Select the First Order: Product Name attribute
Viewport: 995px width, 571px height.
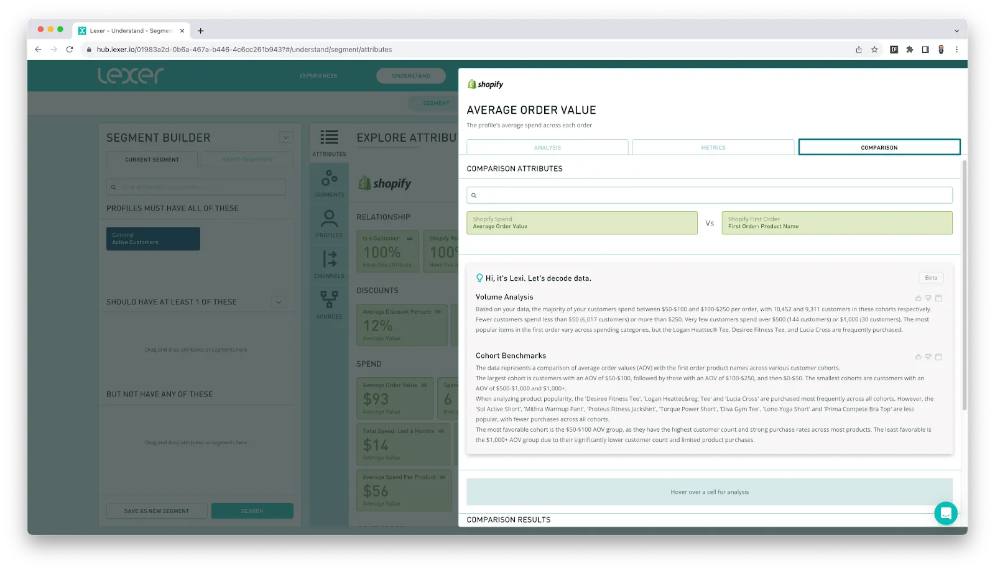(837, 223)
